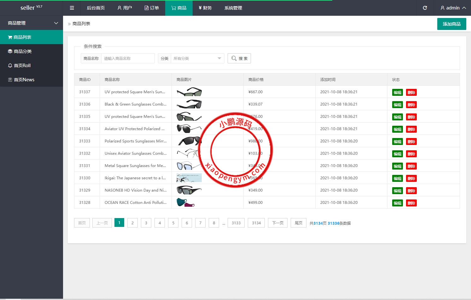Click red 删除 button for product 31336
Image resolution: width=471 pixels, height=300 pixels.
[x=411, y=105]
